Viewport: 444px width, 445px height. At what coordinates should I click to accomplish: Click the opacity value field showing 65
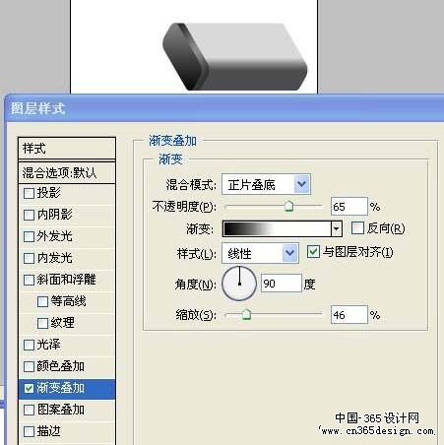point(349,207)
